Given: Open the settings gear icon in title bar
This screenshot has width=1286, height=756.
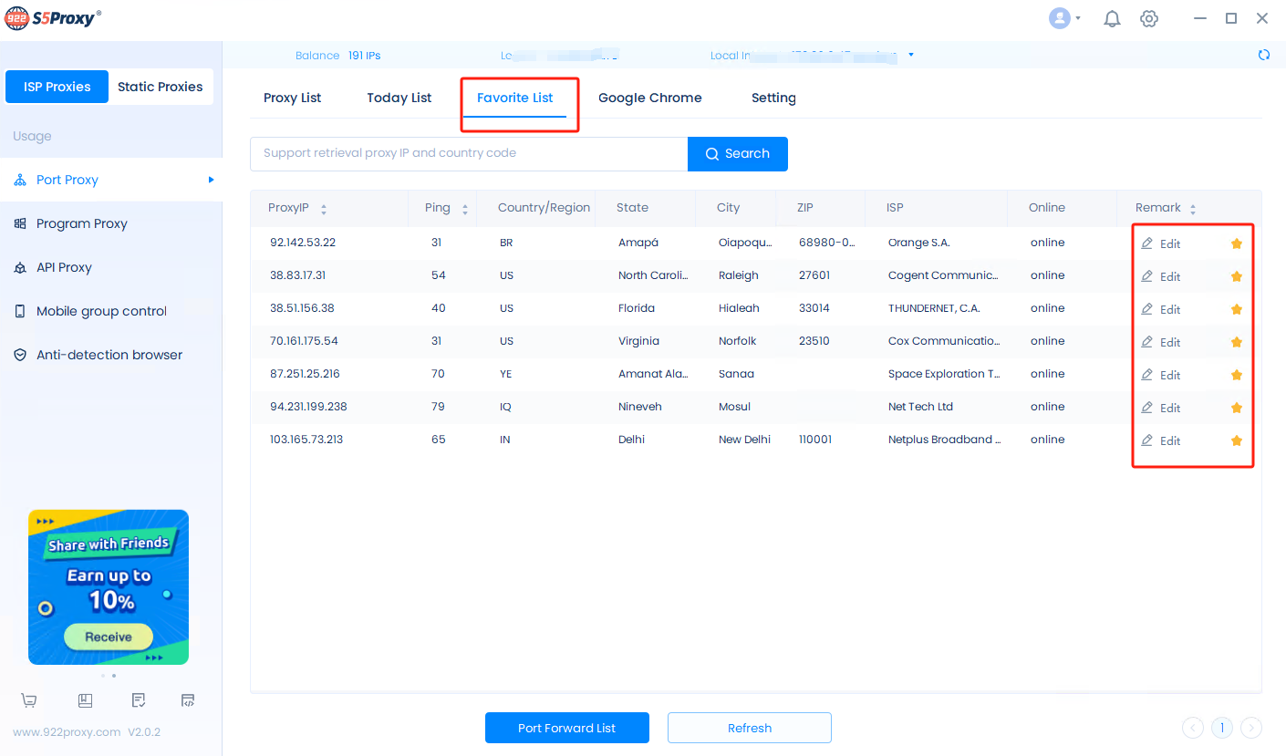Looking at the screenshot, I should [x=1149, y=18].
